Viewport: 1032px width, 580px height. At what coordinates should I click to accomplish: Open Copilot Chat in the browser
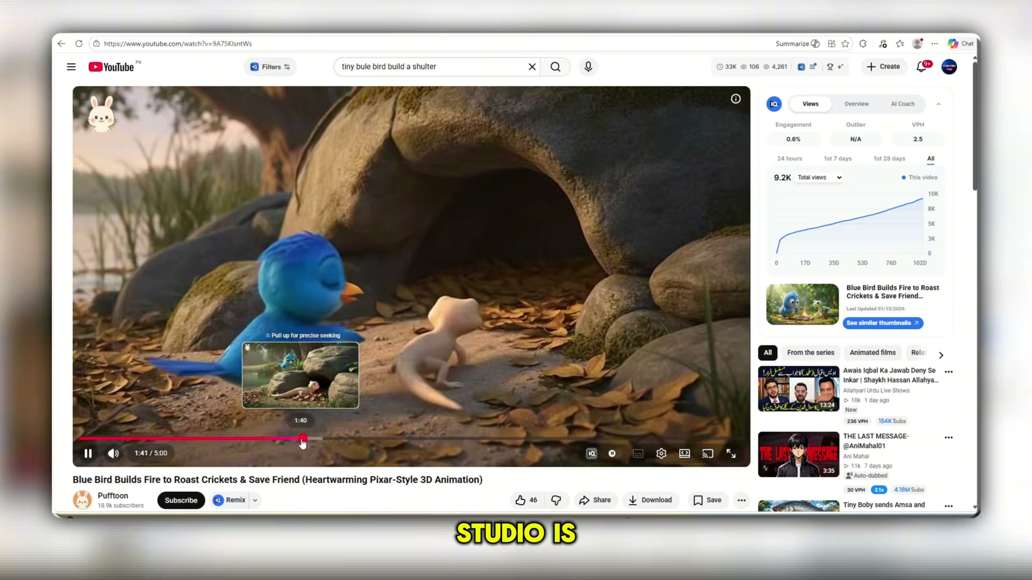pyautogui.click(x=961, y=44)
